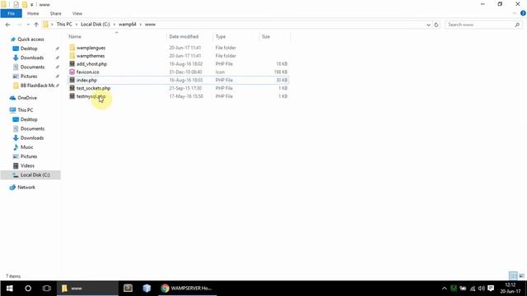Open the File ribbon tab
This screenshot has width=527, height=296.
click(11, 13)
